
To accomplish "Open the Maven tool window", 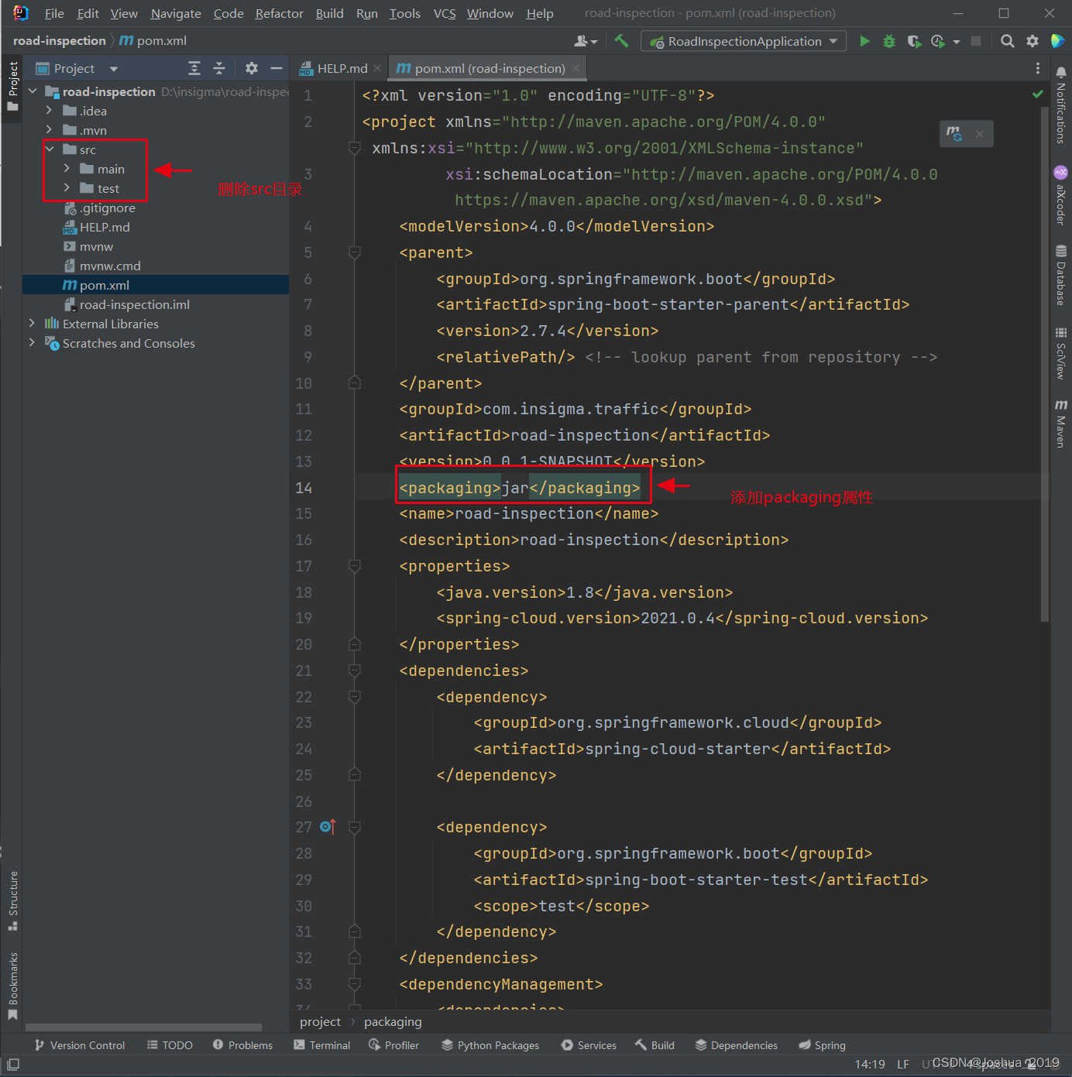I will point(1060,424).
